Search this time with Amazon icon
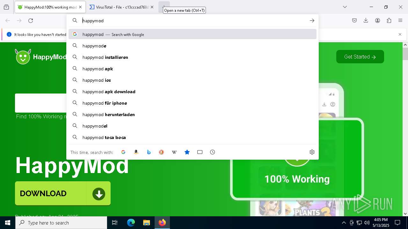Screen dimensions: 408x229 coord(136,152)
